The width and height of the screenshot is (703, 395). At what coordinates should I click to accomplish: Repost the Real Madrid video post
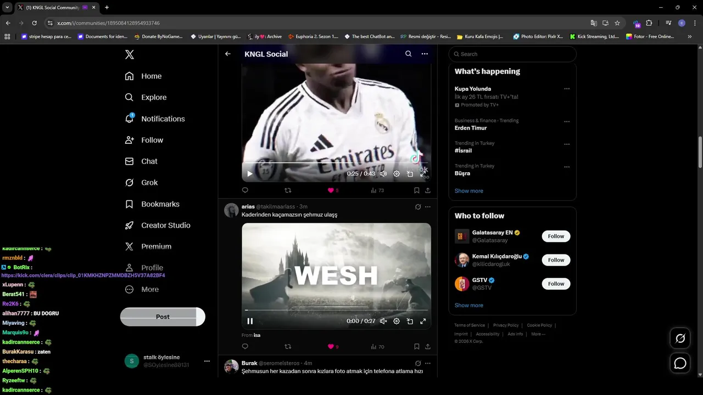coord(288,190)
